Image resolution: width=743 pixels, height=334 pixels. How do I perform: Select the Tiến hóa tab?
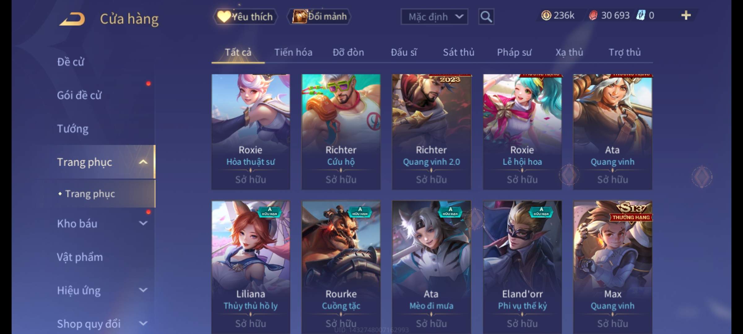(293, 52)
